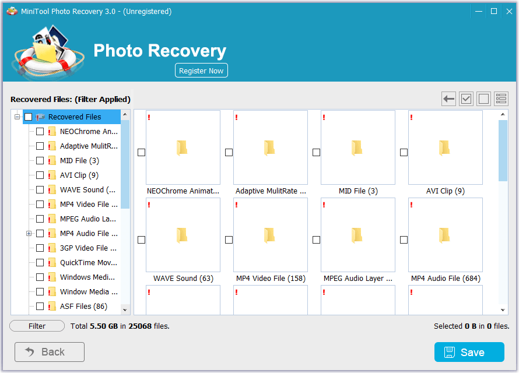Click the tree panel scroll-down arrow
The height and width of the screenshot is (373, 519).
click(x=125, y=310)
